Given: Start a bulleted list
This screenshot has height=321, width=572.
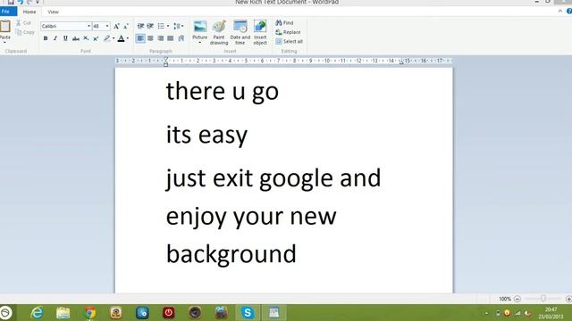Looking at the screenshot, I should click(x=161, y=26).
